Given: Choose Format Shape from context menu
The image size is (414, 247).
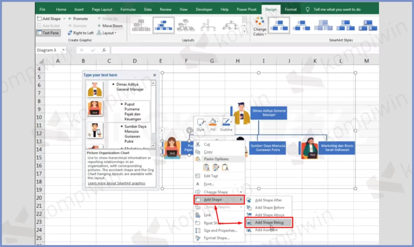Looking at the screenshot, I should point(217,238).
